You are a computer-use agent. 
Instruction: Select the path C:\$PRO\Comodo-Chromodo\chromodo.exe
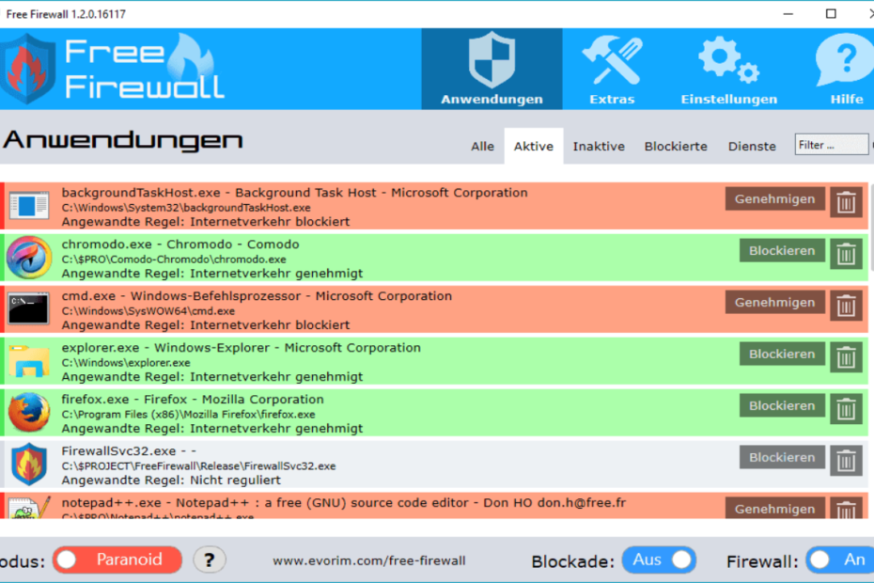tap(174, 260)
